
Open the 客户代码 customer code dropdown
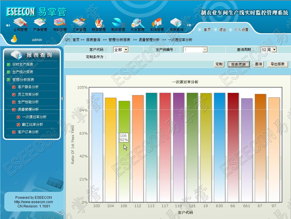[x=121, y=50]
